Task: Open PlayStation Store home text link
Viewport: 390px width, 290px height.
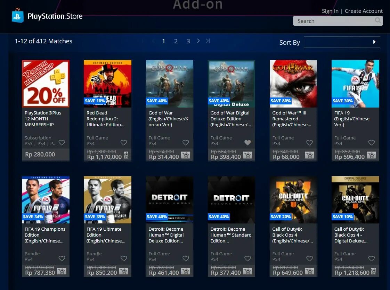Action: pos(55,16)
